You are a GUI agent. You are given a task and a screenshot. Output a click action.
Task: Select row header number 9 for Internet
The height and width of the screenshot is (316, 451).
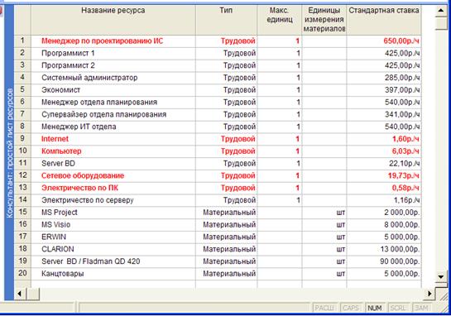pos(22,139)
